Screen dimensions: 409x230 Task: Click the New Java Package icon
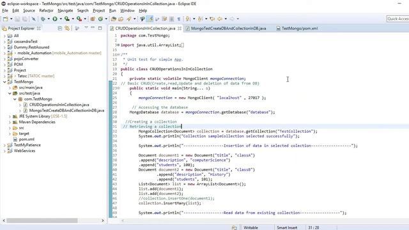93,19
